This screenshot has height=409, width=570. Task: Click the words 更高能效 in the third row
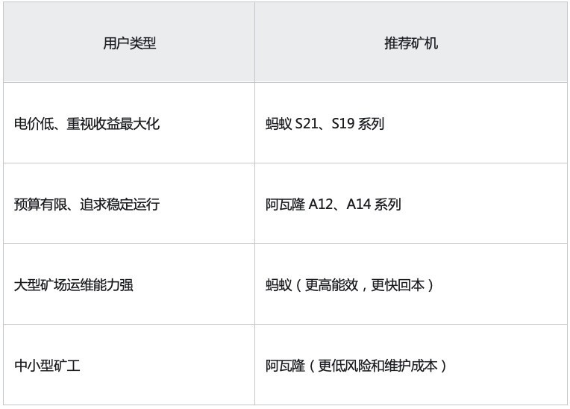[x=331, y=285]
